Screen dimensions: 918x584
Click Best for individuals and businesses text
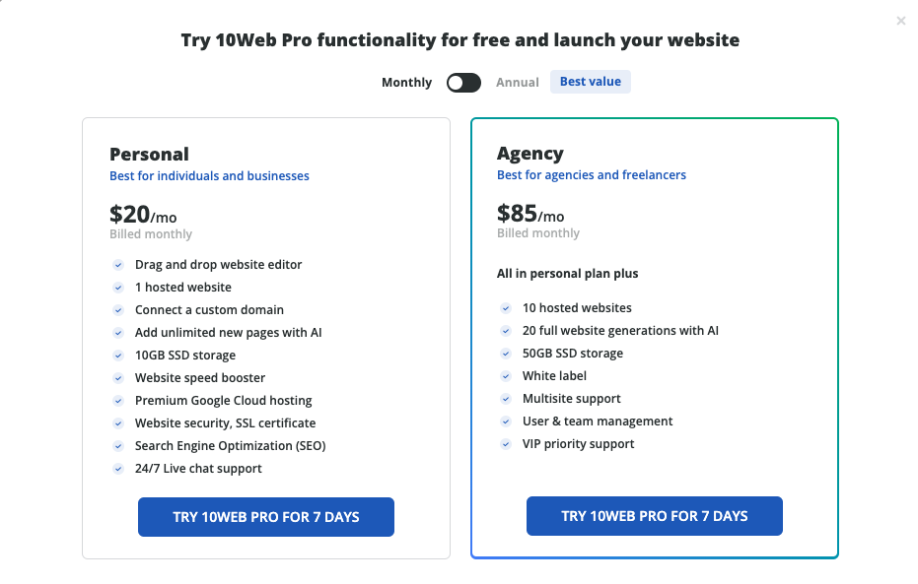pyautogui.click(x=209, y=176)
